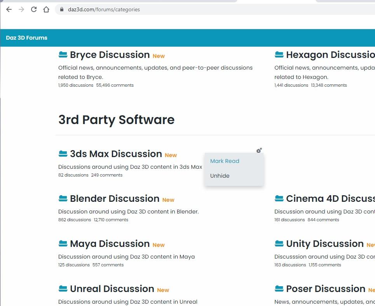Click Blender Discussion folder icon
Image resolution: width=375 pixels, height=306 pixels.
pos(63,199)
